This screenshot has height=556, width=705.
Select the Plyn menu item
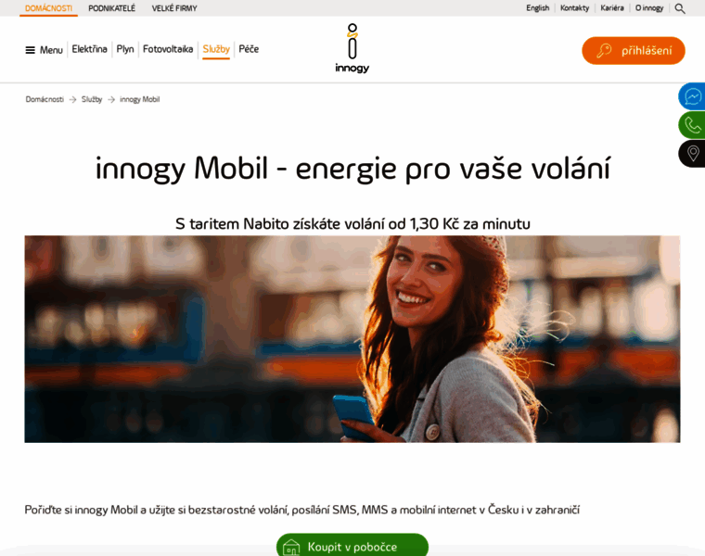point(125,49)
